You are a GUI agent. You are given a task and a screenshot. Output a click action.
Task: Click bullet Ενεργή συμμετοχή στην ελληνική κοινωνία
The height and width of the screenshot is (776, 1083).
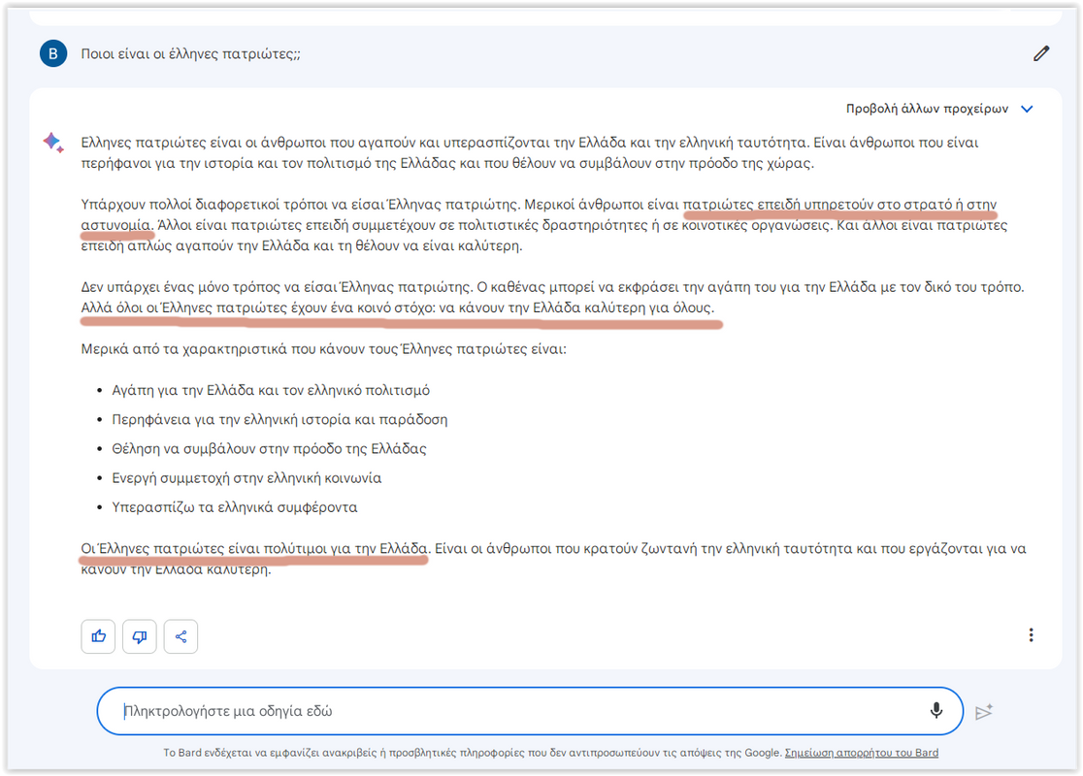click(x=246, y=478)
